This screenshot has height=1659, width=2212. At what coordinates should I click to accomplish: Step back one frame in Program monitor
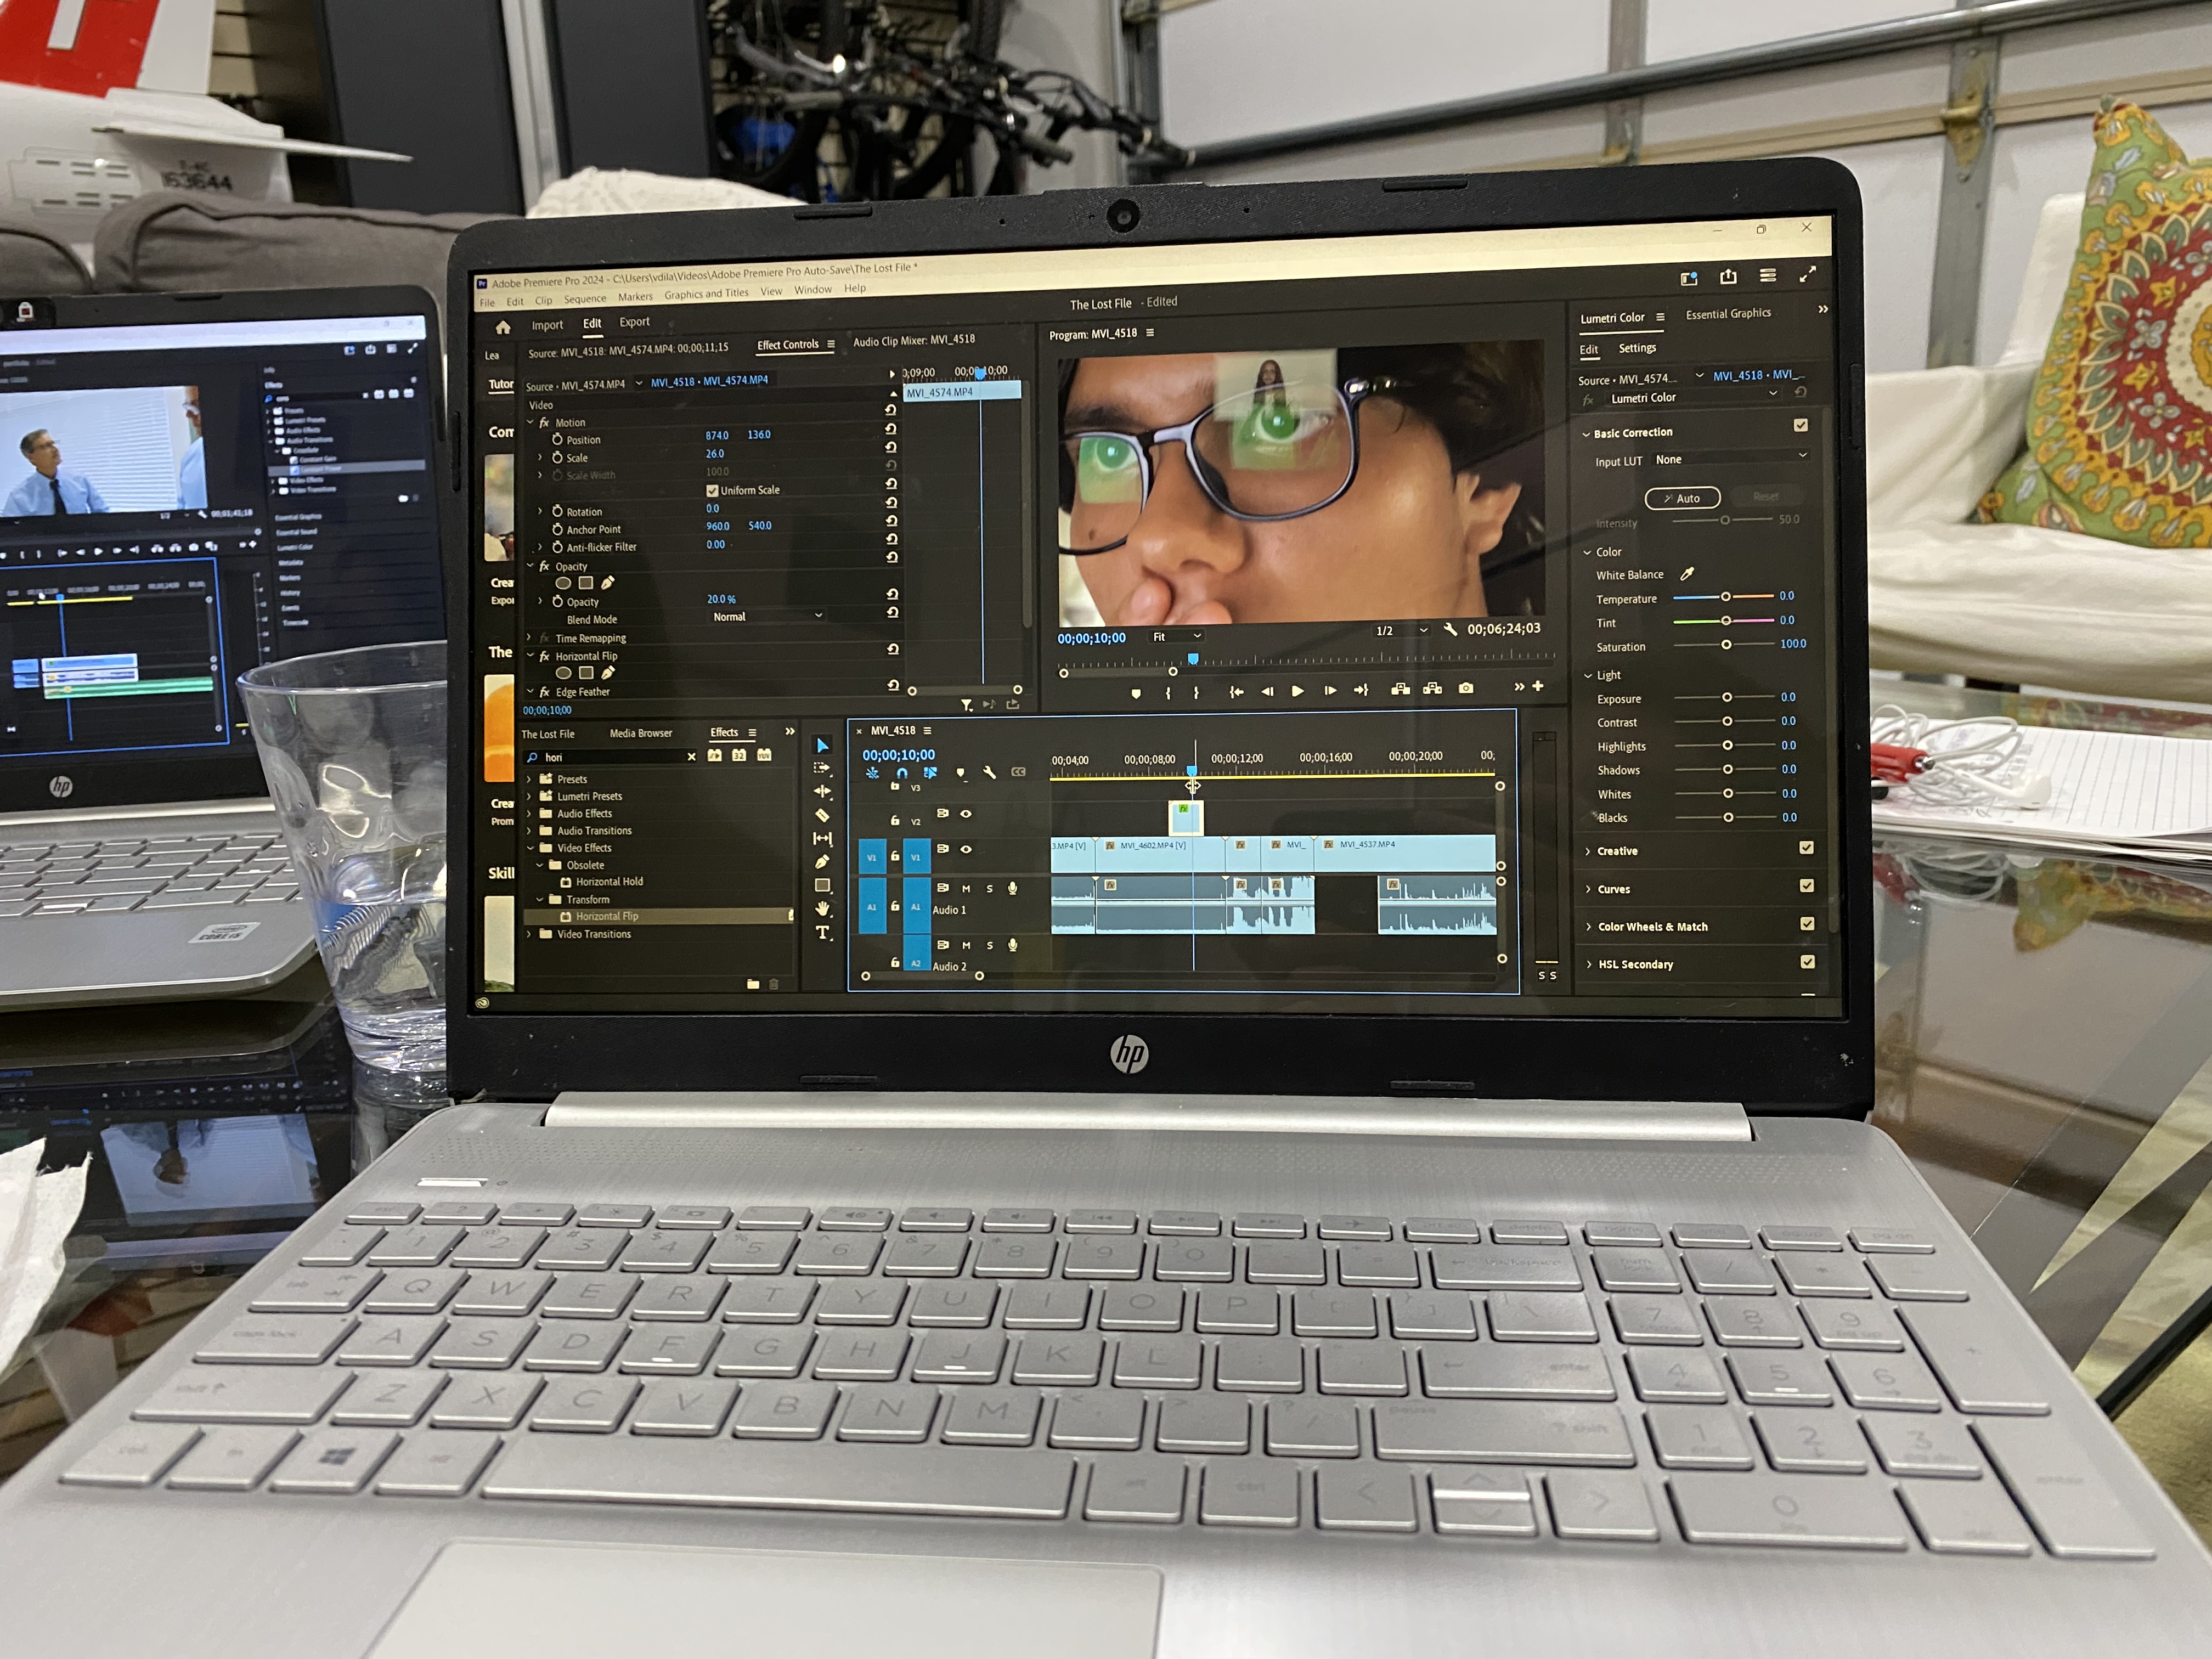(x=1267, y=691)
